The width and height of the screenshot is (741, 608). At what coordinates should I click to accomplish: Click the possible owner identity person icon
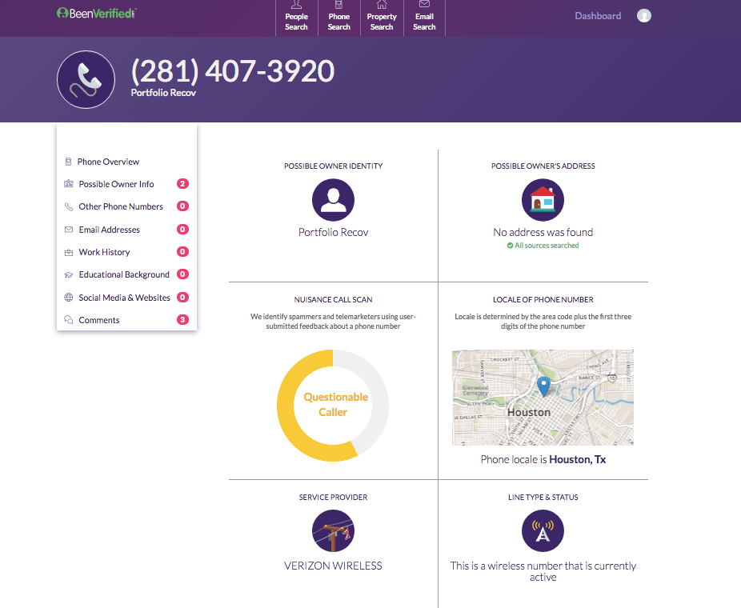[333, 200]
